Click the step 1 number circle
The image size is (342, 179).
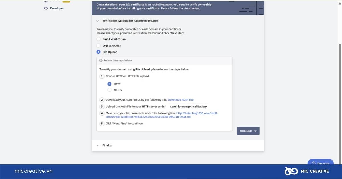tap(102, 76)
